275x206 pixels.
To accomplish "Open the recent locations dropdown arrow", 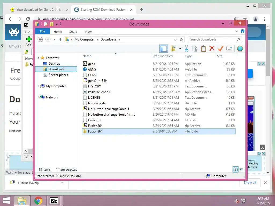I will pyautogui.click(x=54, y=39).
